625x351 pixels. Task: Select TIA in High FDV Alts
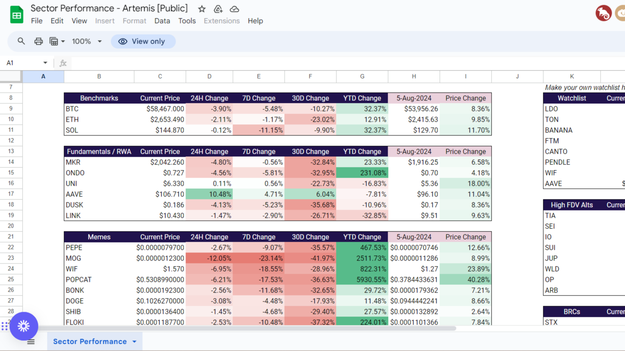(572, 216)
